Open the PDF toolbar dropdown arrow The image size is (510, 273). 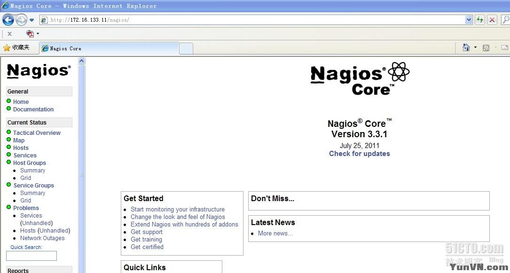tap(38, 33)
